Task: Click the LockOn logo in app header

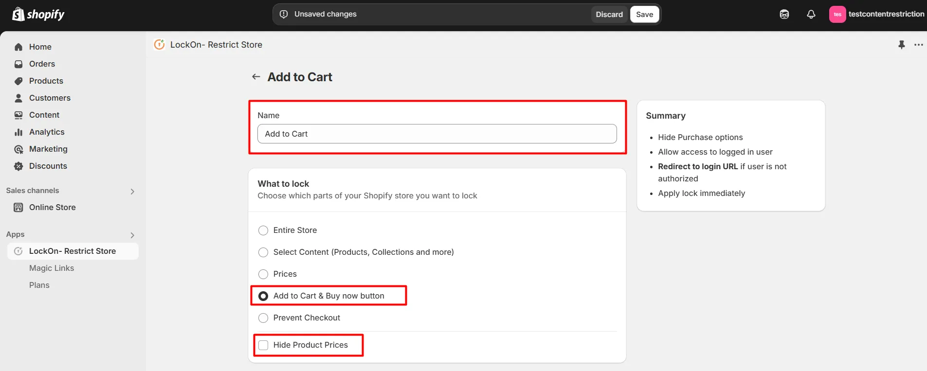Action: click(159, 44)
